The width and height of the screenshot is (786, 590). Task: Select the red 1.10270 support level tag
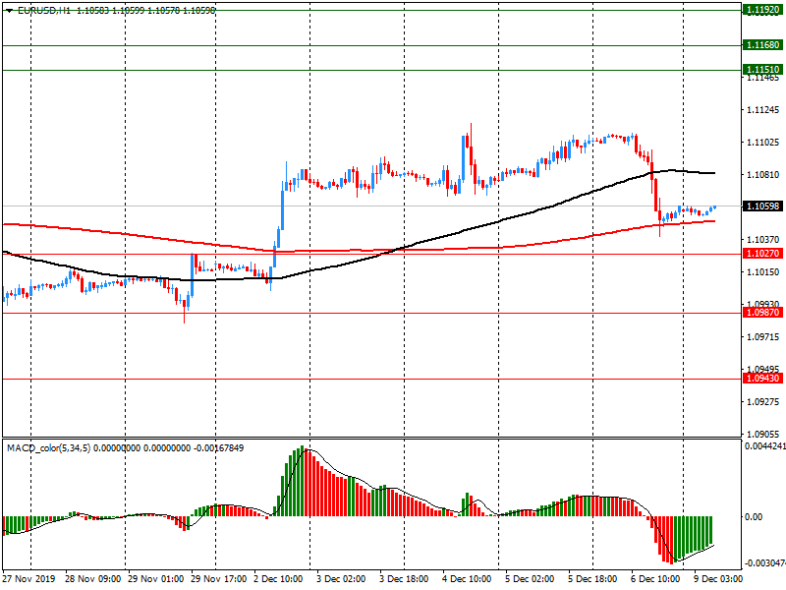coord(762,254)
